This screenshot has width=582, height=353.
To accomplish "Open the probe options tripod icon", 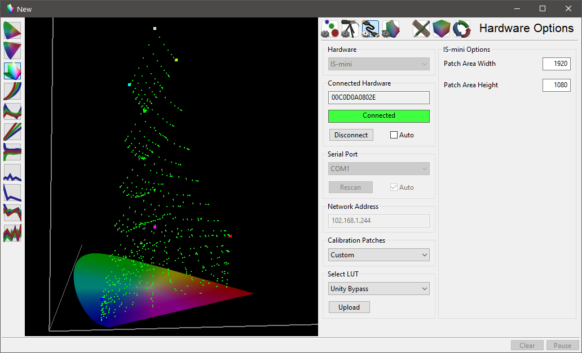I will pyautogui.click(x=350, y=28).
